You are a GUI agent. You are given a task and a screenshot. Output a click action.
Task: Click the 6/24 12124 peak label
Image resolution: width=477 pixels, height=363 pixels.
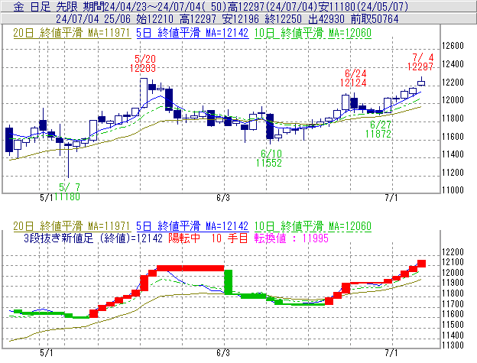[x=353, y=78]
